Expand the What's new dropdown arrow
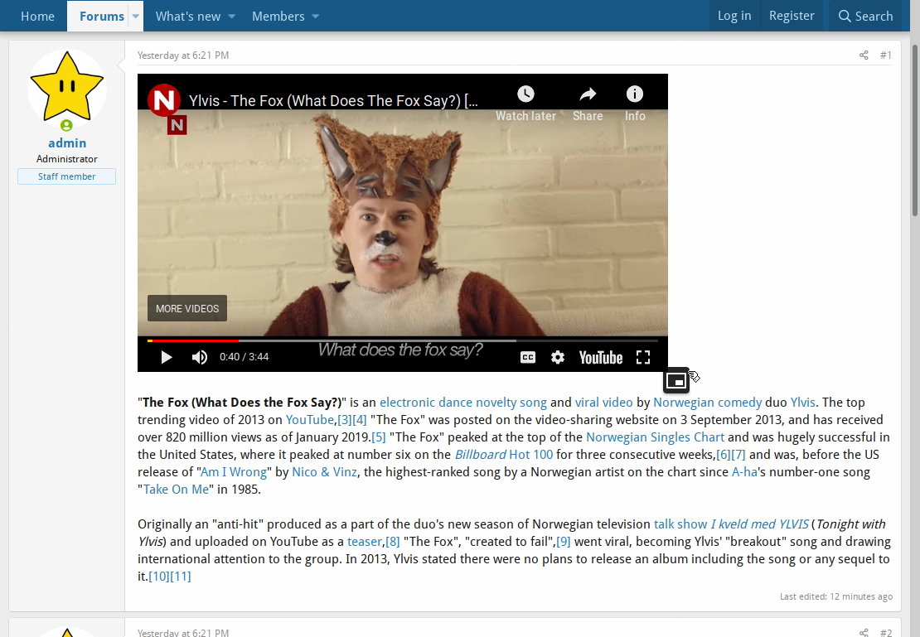 click(232, 17)
